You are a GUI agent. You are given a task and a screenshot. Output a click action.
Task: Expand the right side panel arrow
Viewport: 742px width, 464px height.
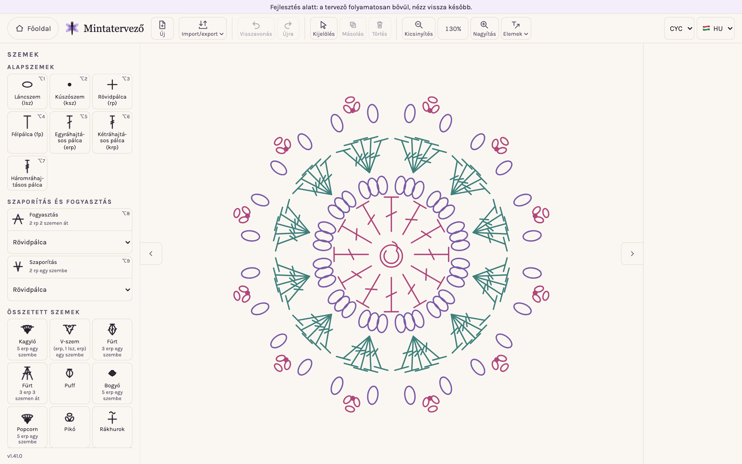pyautogui.click(x=632, y=254)
